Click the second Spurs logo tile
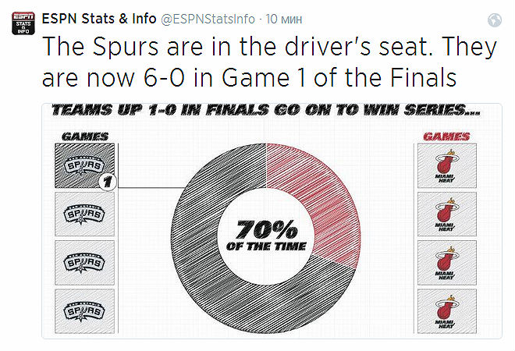The image size is (515, 351). (85, 214)
